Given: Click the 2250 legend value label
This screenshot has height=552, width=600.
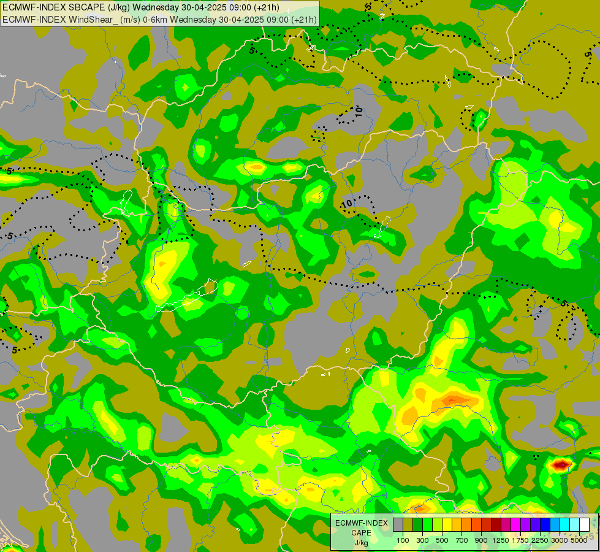Looking at the screenshot, I should [540, 540].
